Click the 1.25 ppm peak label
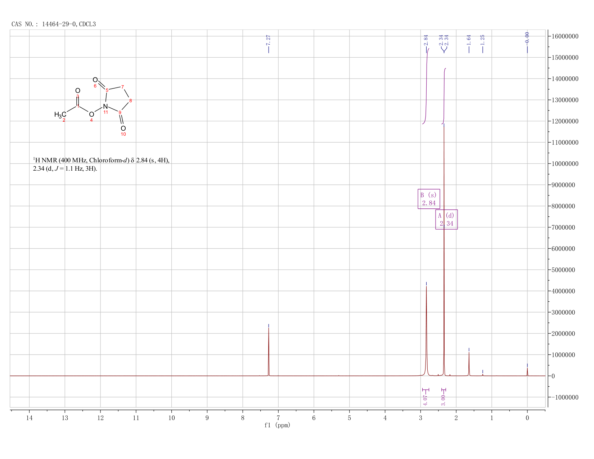The height and width of the screenshot is (459, 594). [x=483, y=40]
